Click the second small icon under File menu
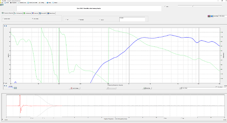Screen dimensions: 227x123 click(2, 5)
